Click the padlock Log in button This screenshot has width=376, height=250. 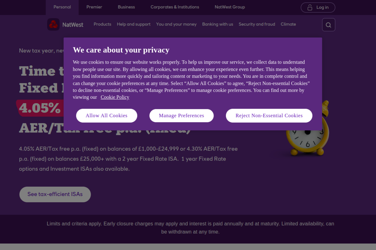318,7
